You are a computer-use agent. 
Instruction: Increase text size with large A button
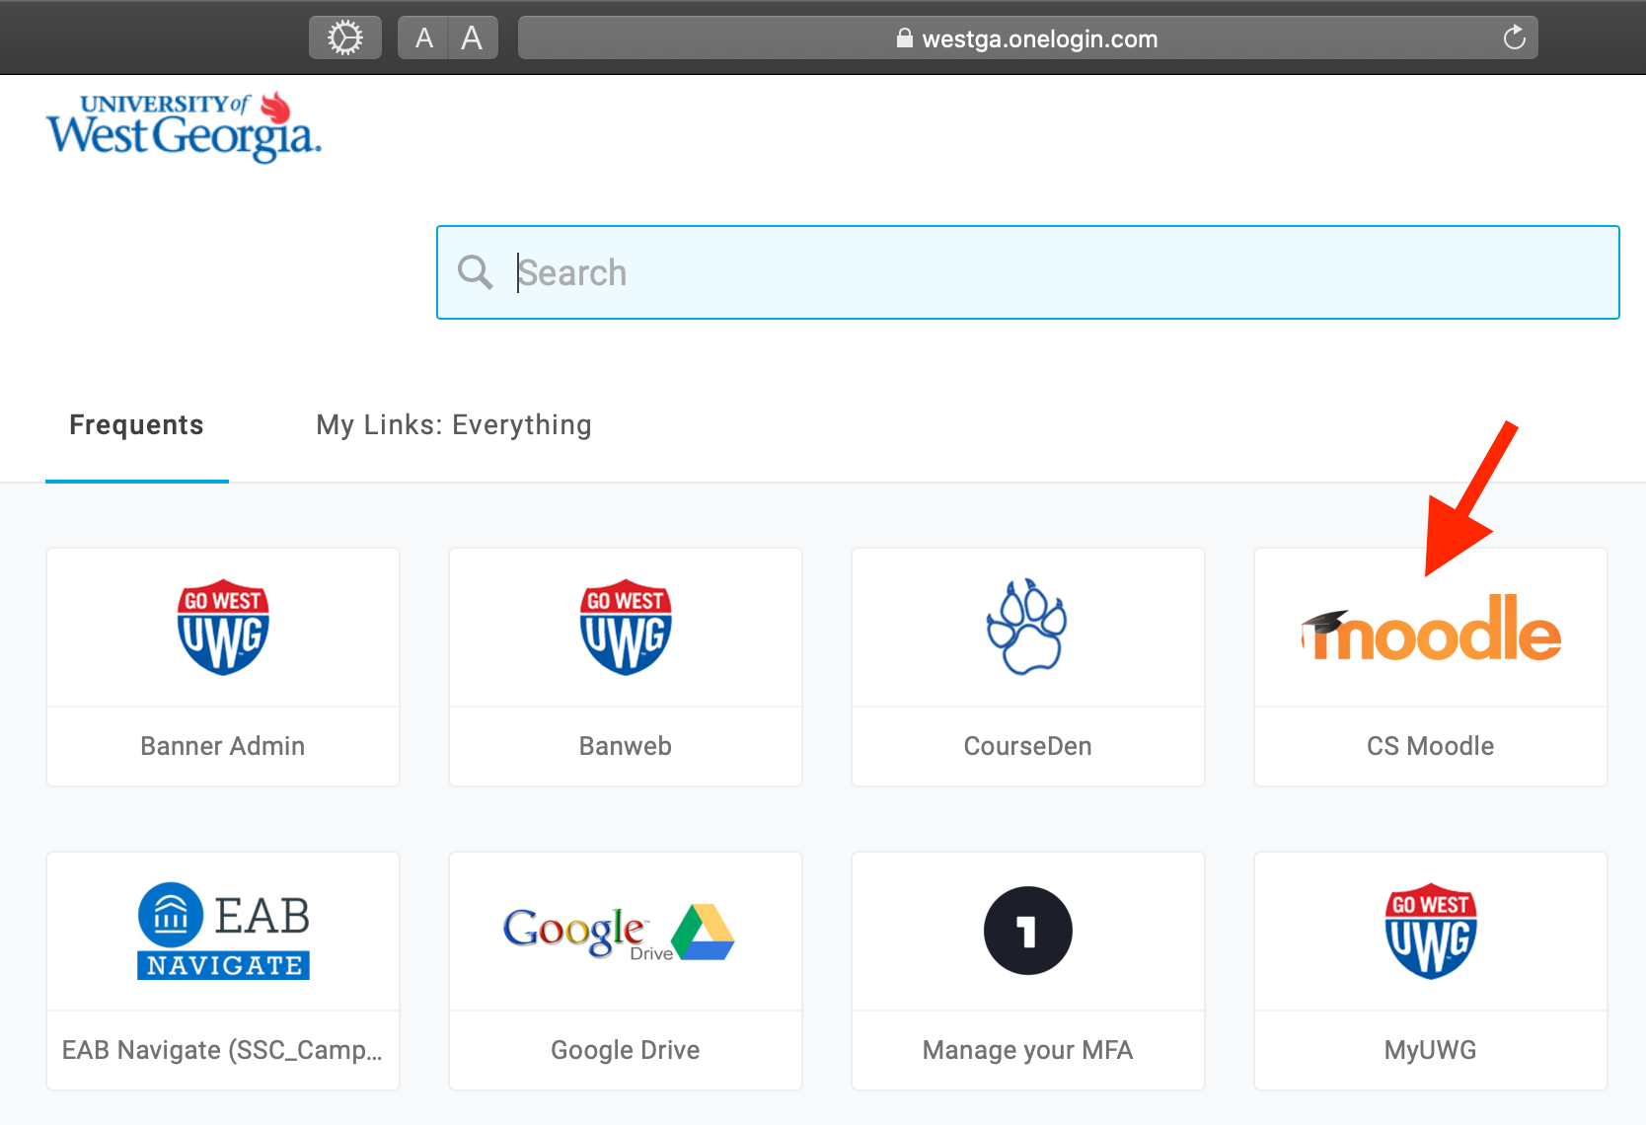[x=473, y=38]
